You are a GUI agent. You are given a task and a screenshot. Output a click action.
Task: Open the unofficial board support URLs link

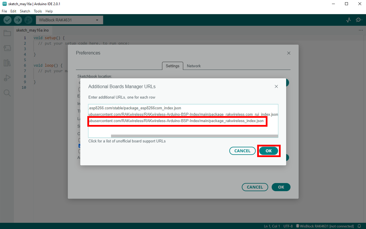(x=127, y=141)
